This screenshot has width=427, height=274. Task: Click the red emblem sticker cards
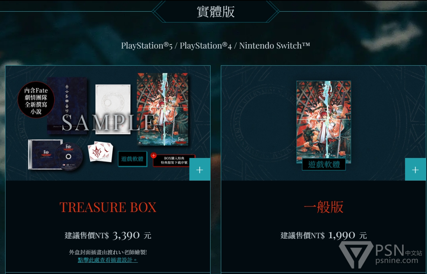click(x=100, y=151)
